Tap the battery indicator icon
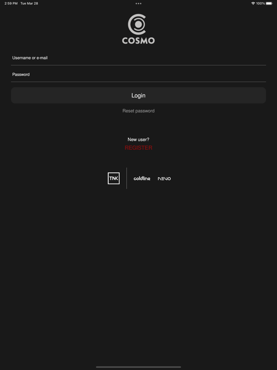The image size is (277, 370). (269, 3)
